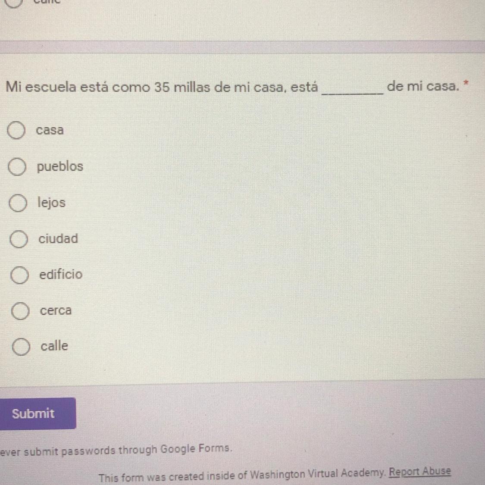
Task: Choose the 'pueblos' radio option circle
Action: point(17,167)
